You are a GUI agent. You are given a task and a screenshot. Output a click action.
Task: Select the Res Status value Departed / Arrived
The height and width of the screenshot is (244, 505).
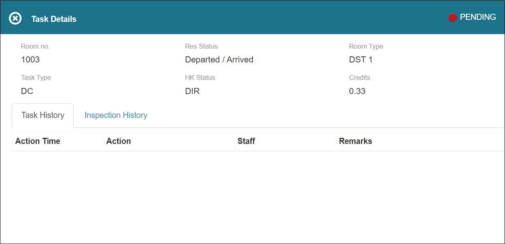[219, 60]
